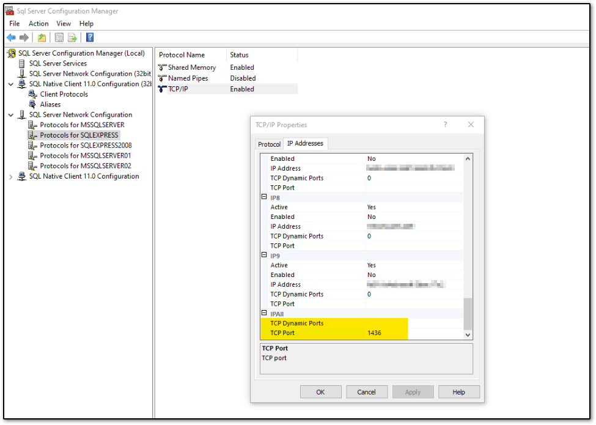Collapse the IP9 section

point(264,255)
